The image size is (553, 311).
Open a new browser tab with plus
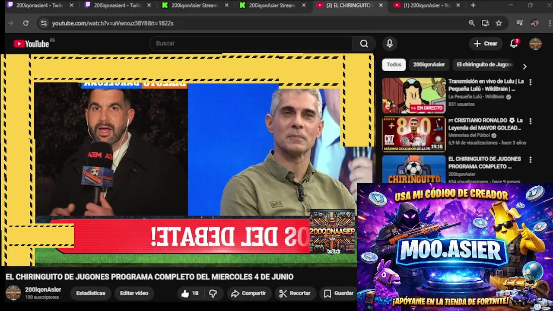point(473,5)
